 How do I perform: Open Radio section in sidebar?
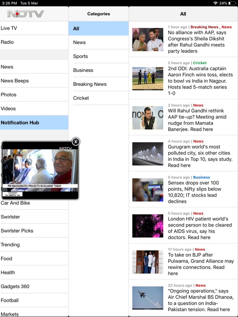pyautogui.click(x=34, y=42)
